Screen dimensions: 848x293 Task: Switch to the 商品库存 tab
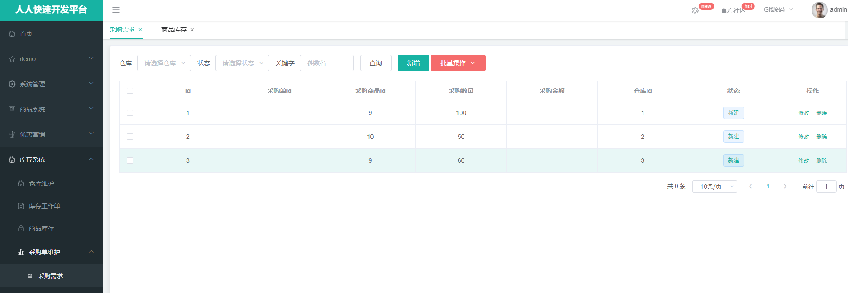[x=174, y=30]
